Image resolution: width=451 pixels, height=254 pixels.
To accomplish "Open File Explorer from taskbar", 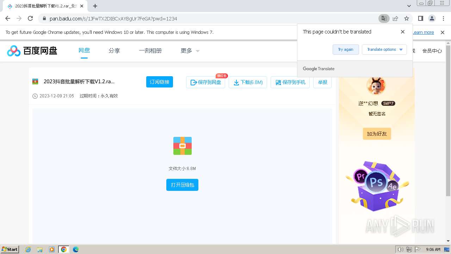I will (40, 249).
